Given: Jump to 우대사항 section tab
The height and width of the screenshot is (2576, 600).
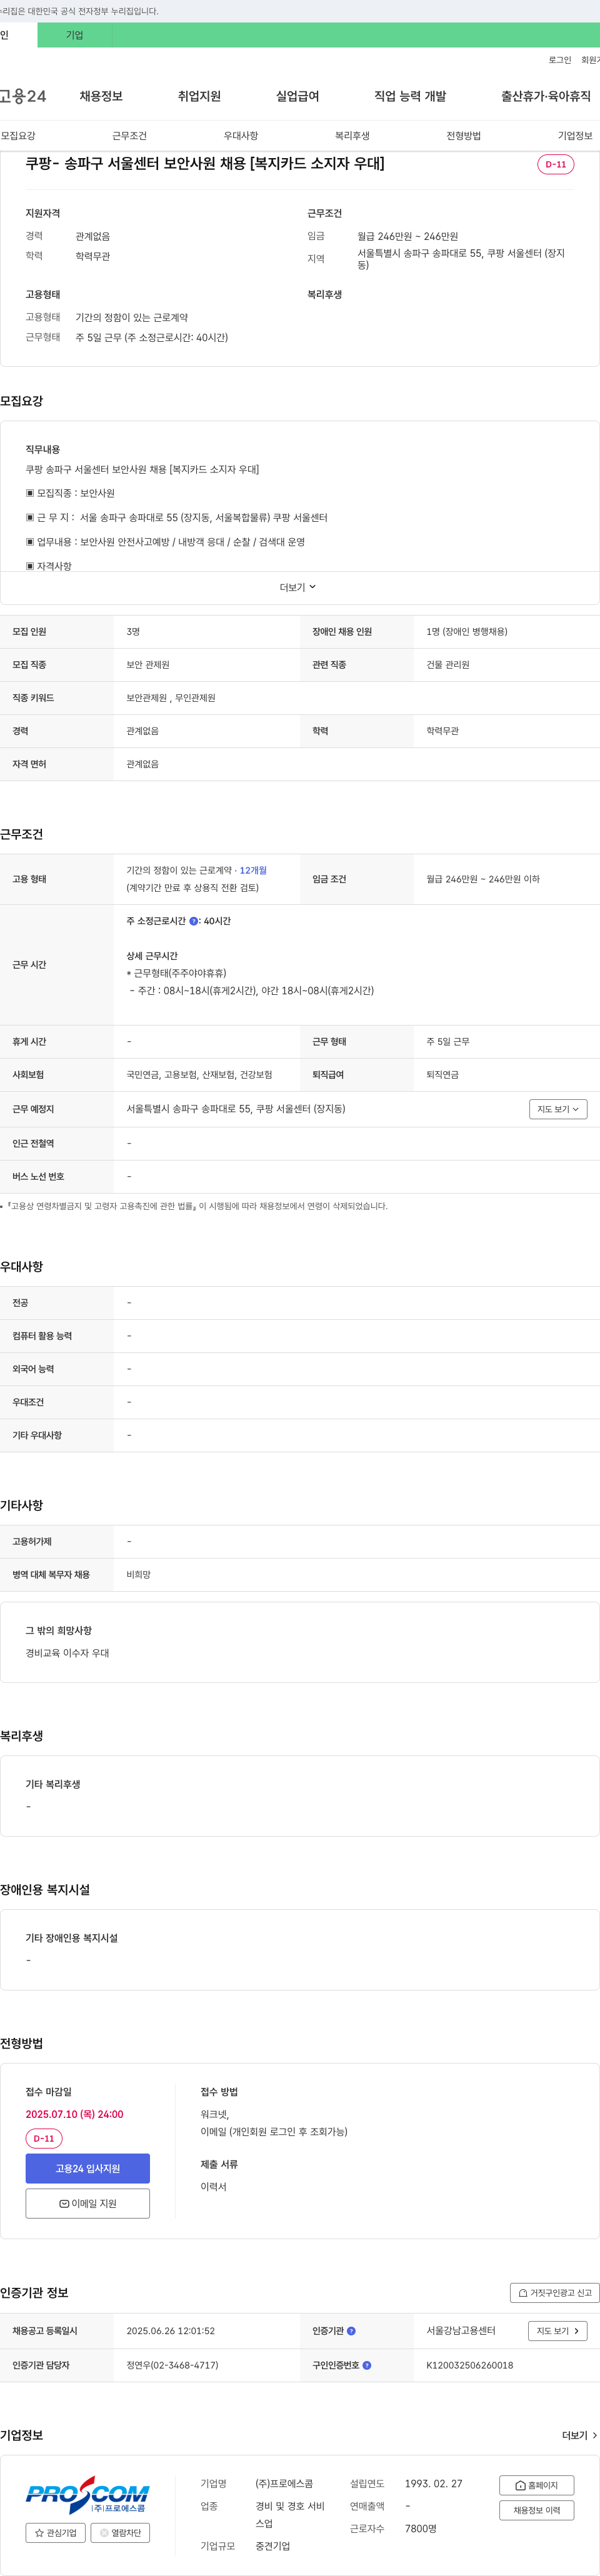Looking at the screenshot, I should pos(240,135).
